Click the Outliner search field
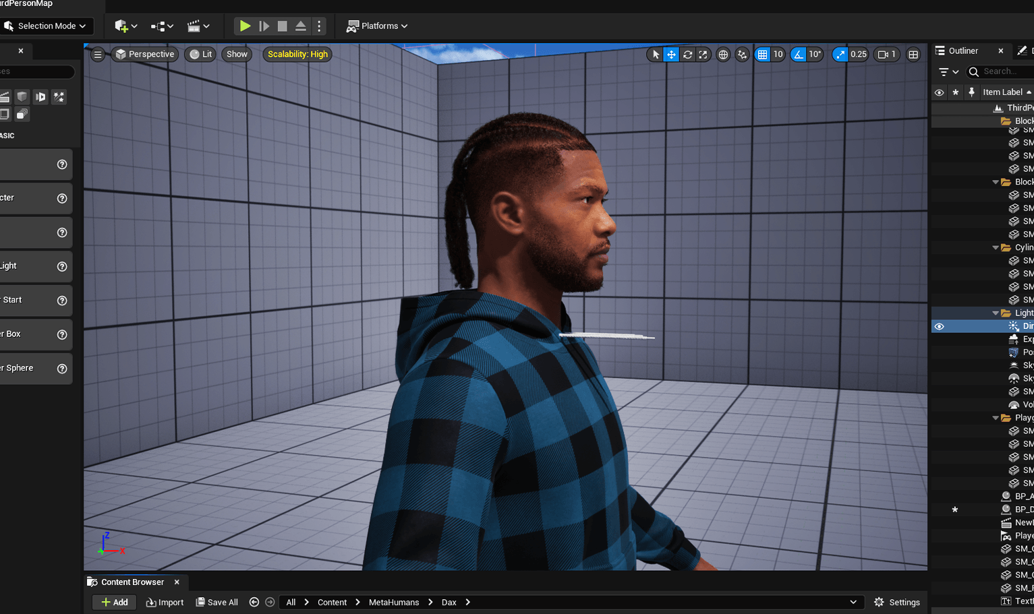 tap(1000, 71)
